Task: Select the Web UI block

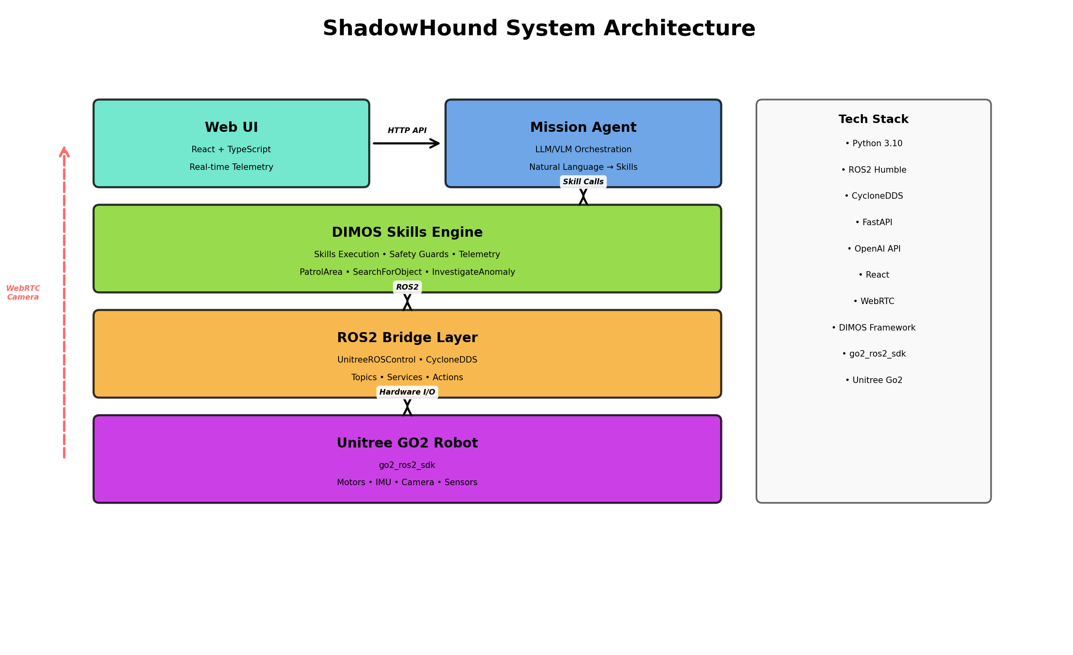Action: point(231,144)
